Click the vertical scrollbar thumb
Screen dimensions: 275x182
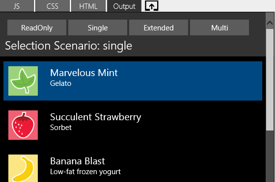270,79
